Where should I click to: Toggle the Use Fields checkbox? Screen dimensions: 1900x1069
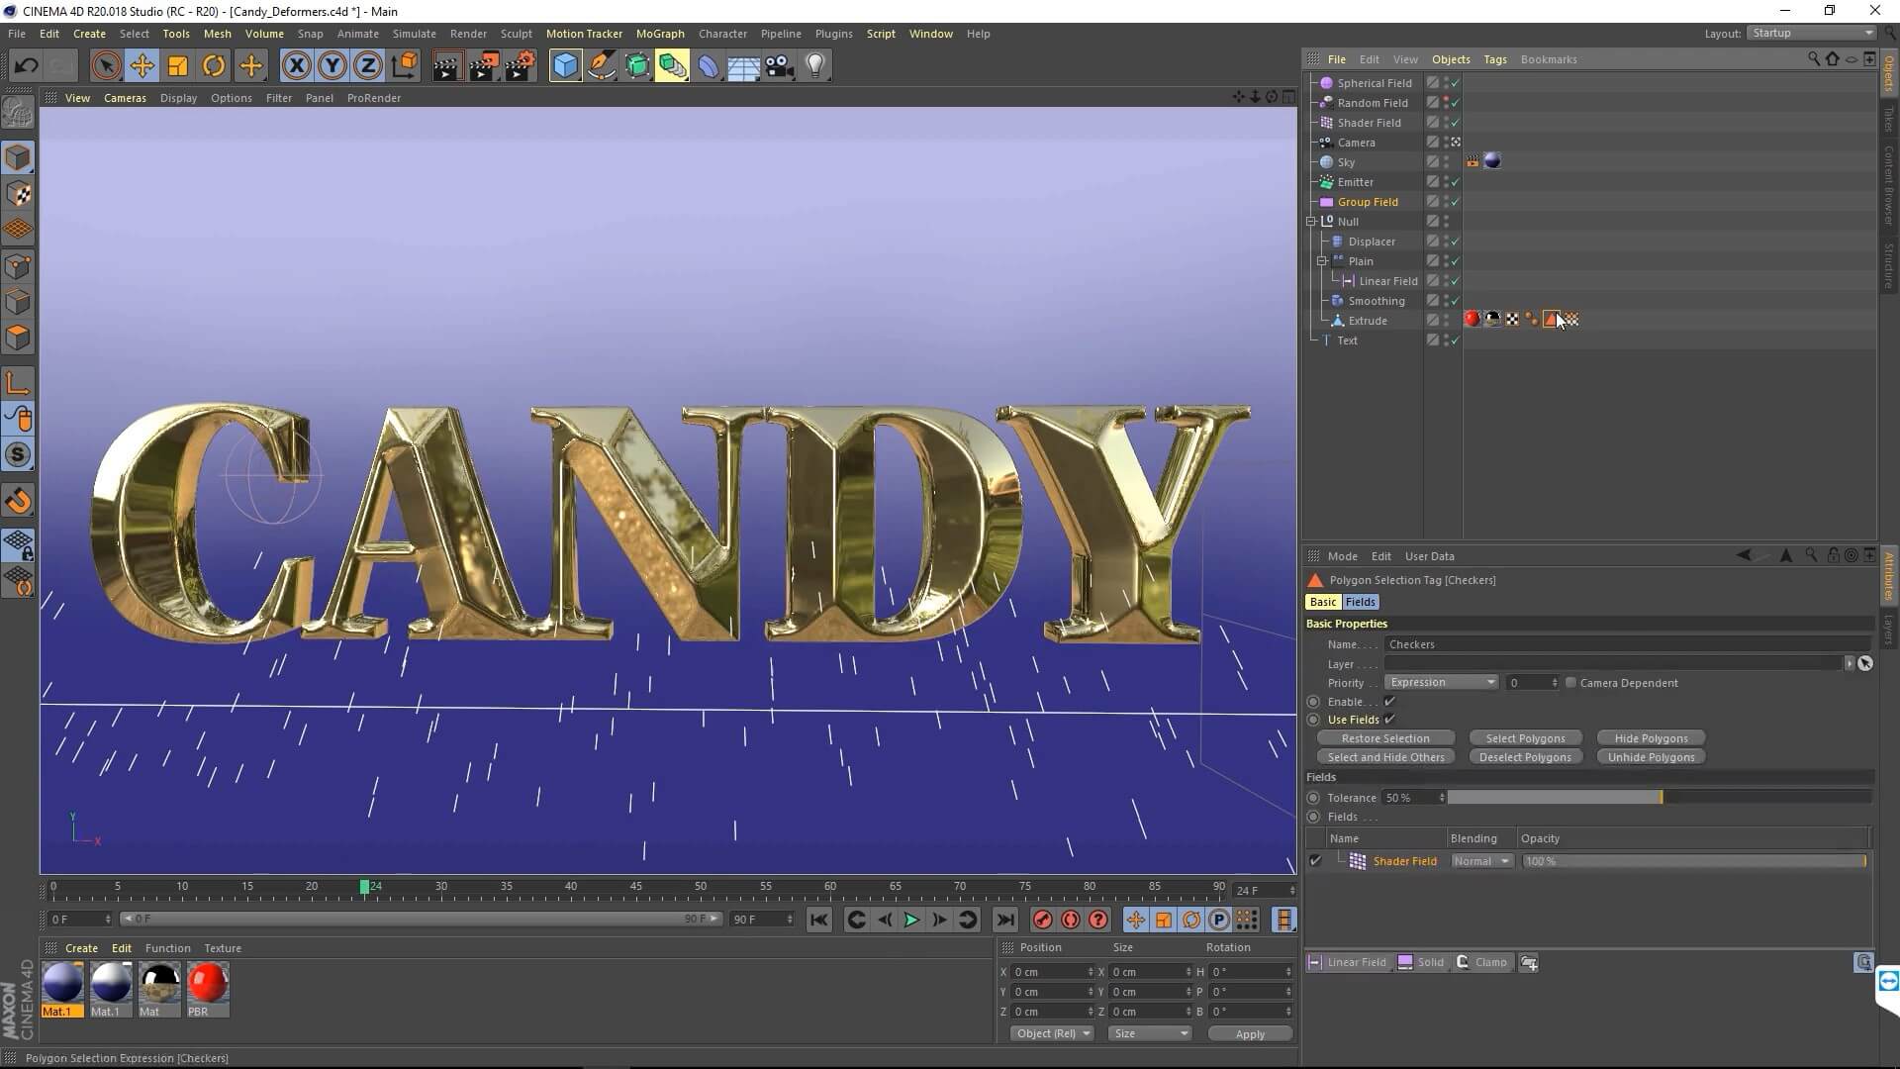pyautogui.click(x=1389, y=720)
